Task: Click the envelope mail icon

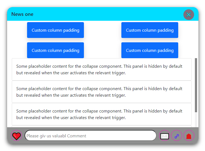Action: click(165, 136)
